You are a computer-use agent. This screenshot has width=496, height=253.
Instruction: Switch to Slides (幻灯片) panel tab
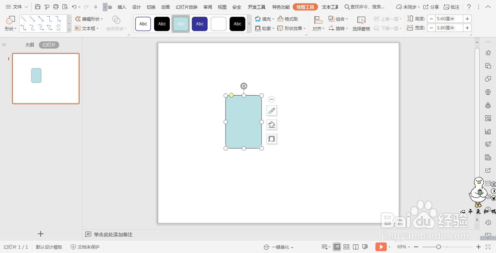49,45
